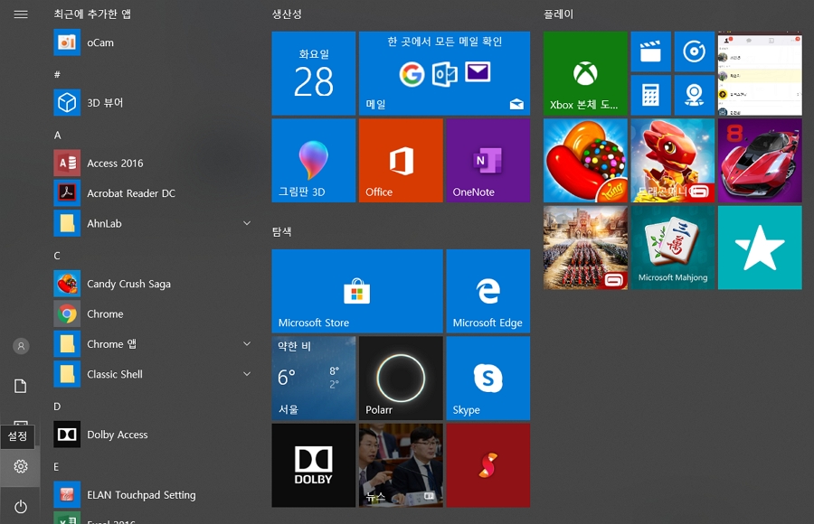Open Access 2016 from app list
The width and height of the screenshot is (814, 524).
(152, 163)
